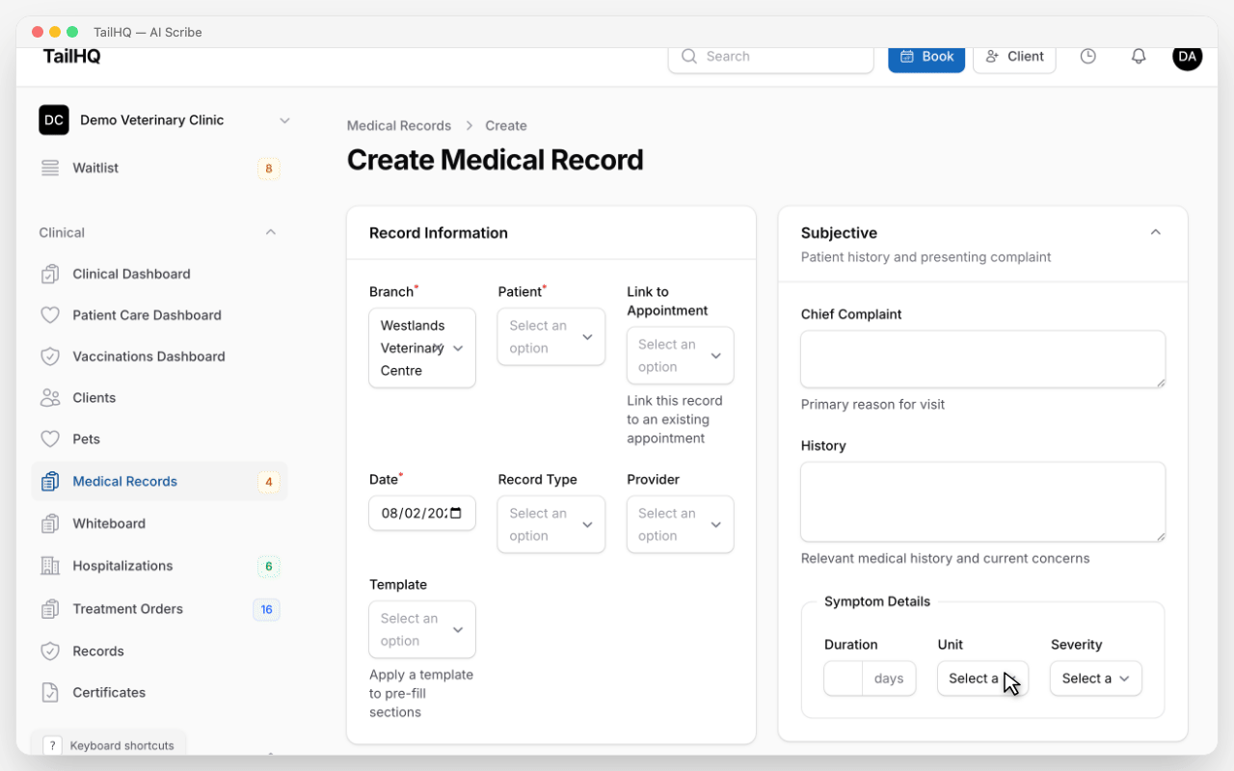Open the Whiteboard section
The image size is (1234, 771).
point(106,523)
